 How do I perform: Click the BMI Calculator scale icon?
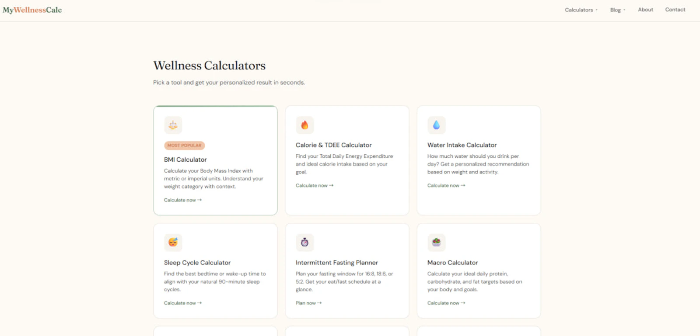point(173,125)
